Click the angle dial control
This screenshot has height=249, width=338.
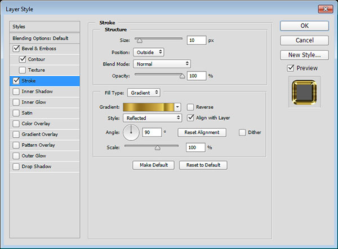pos(131,133)
